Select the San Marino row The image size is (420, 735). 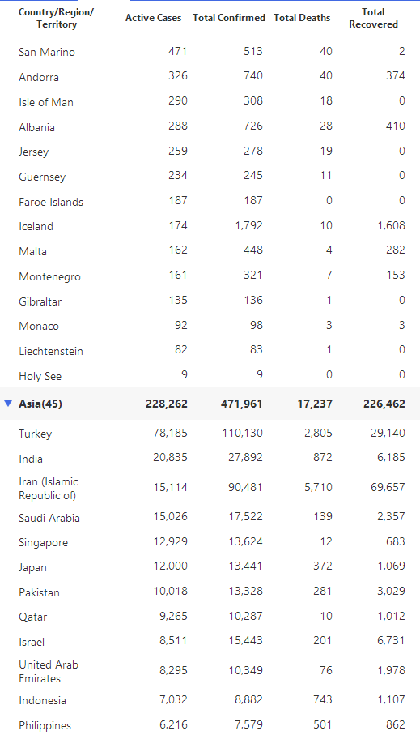point(210,52)
